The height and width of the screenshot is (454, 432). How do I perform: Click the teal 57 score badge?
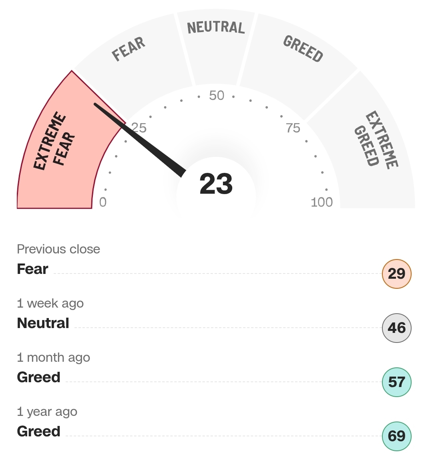[x=396, y=382]
